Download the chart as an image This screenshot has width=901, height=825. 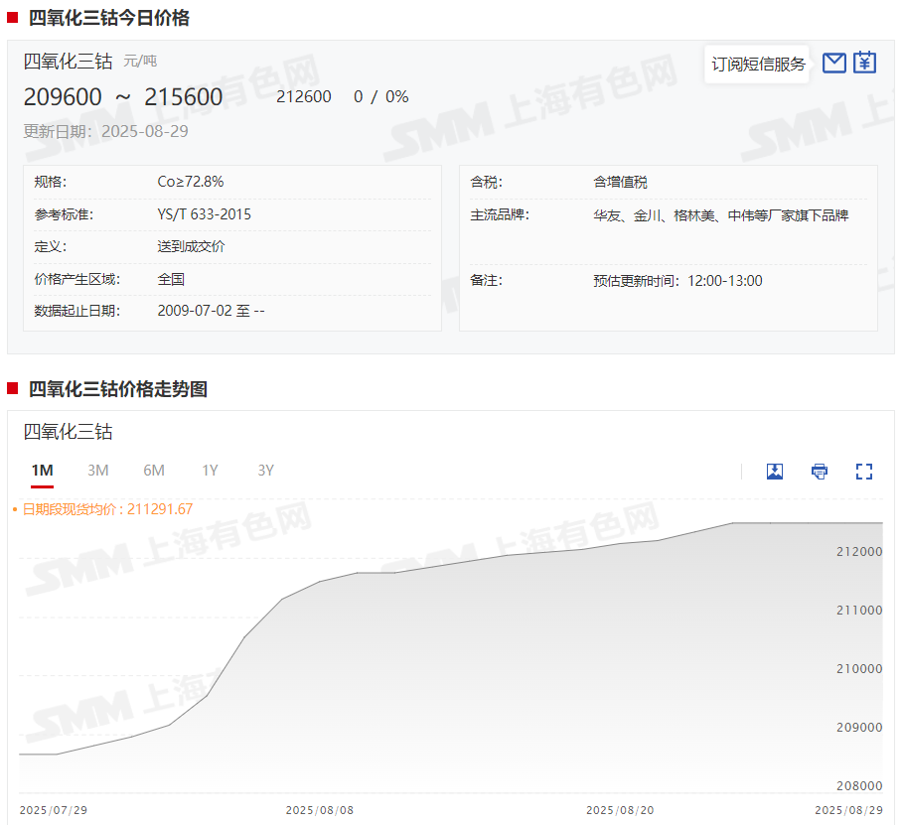pyautogui.click(x=775, y=472)
